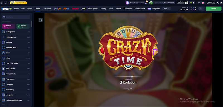Open the Fortune category
Screen dimensions: 223x107
[16, 42]
